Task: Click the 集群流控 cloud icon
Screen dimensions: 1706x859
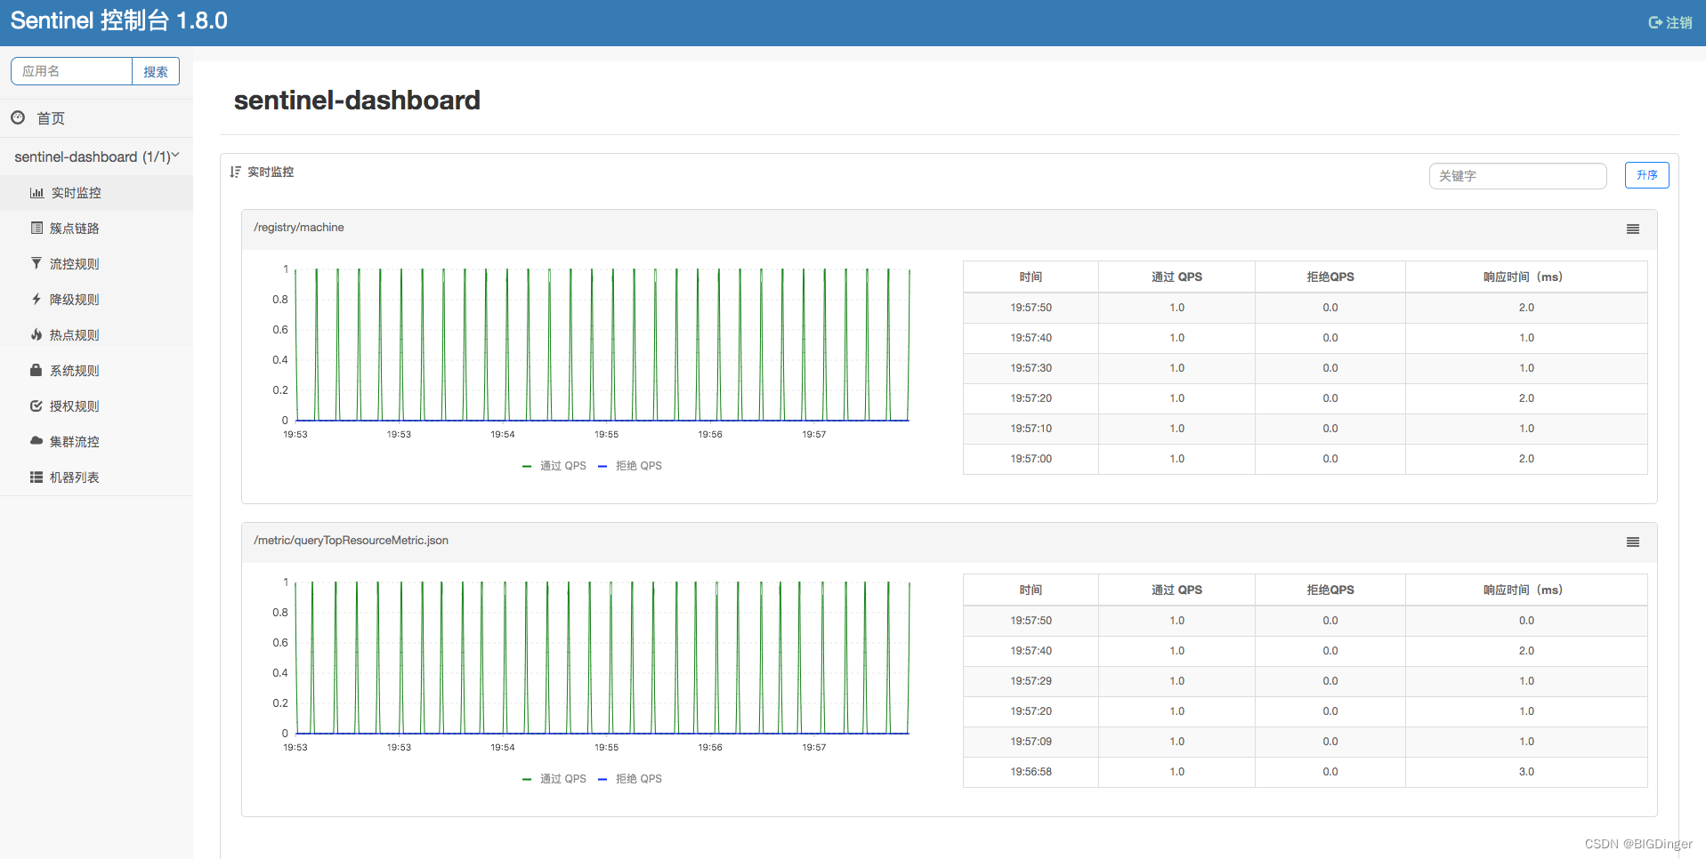Action: pos(36,441)
